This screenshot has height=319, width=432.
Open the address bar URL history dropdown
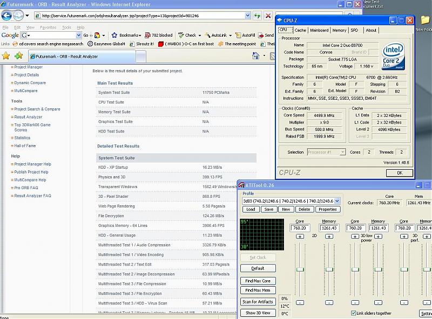248,16
